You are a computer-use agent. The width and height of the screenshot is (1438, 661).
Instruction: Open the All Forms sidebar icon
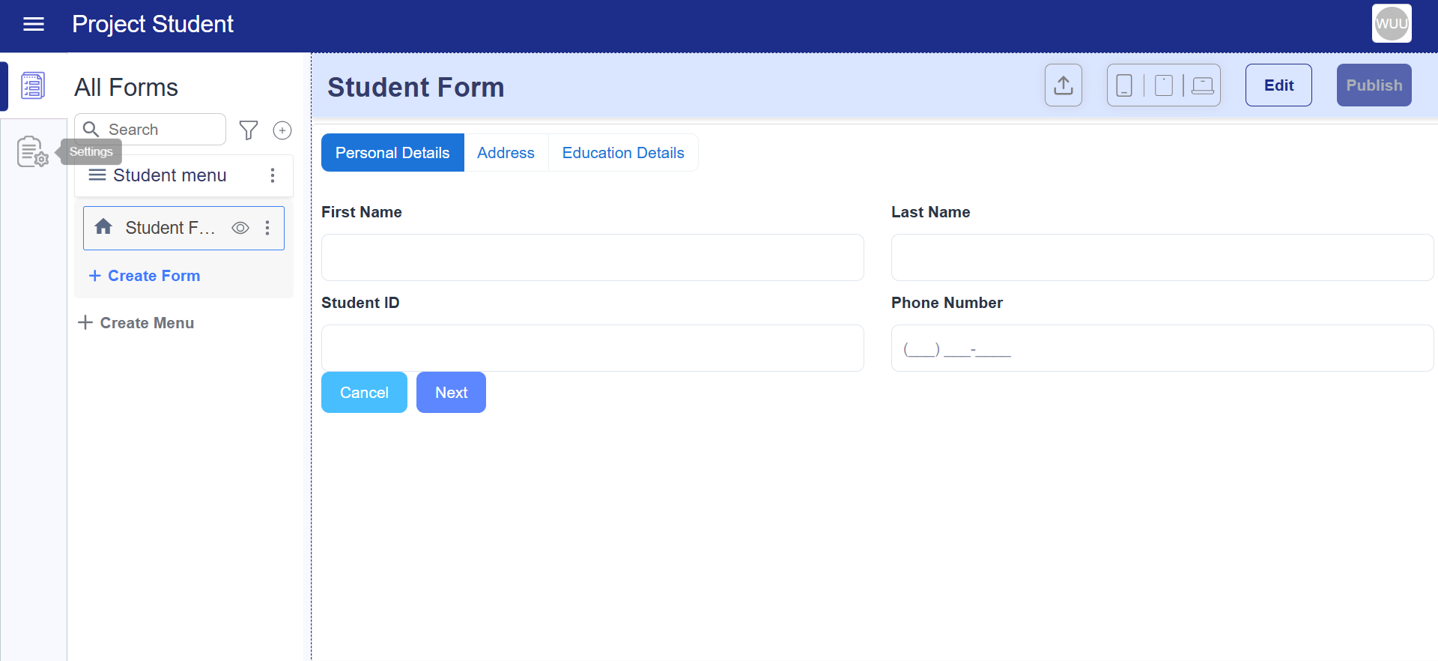[33, 86]
